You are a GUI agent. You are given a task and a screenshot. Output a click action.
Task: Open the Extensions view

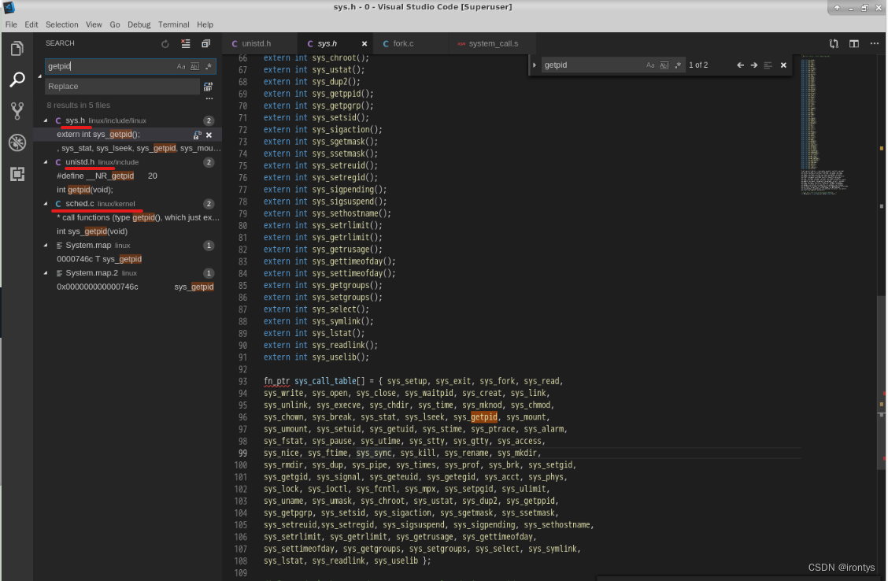pyautogui.click(x=17, y=174)
